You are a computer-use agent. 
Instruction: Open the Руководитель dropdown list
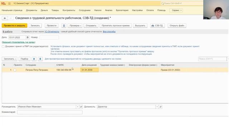click(78, 107)
